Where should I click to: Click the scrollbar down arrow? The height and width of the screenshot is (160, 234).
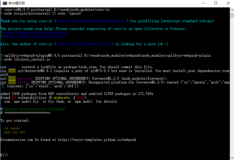[232, 158]
